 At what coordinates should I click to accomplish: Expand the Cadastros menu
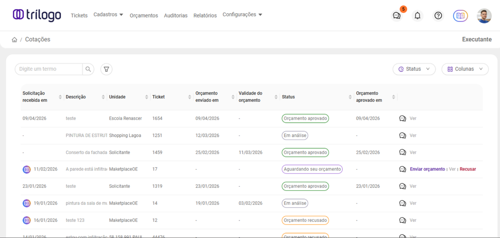108,15
